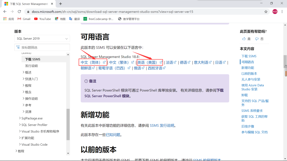Expand the 概述 tree node
Screen dimensions: 287x161
pos(23,72)
